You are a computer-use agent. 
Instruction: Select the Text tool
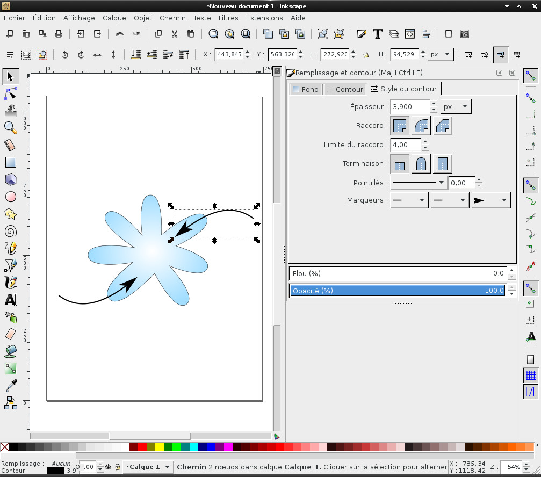click(x=10, y=300)
